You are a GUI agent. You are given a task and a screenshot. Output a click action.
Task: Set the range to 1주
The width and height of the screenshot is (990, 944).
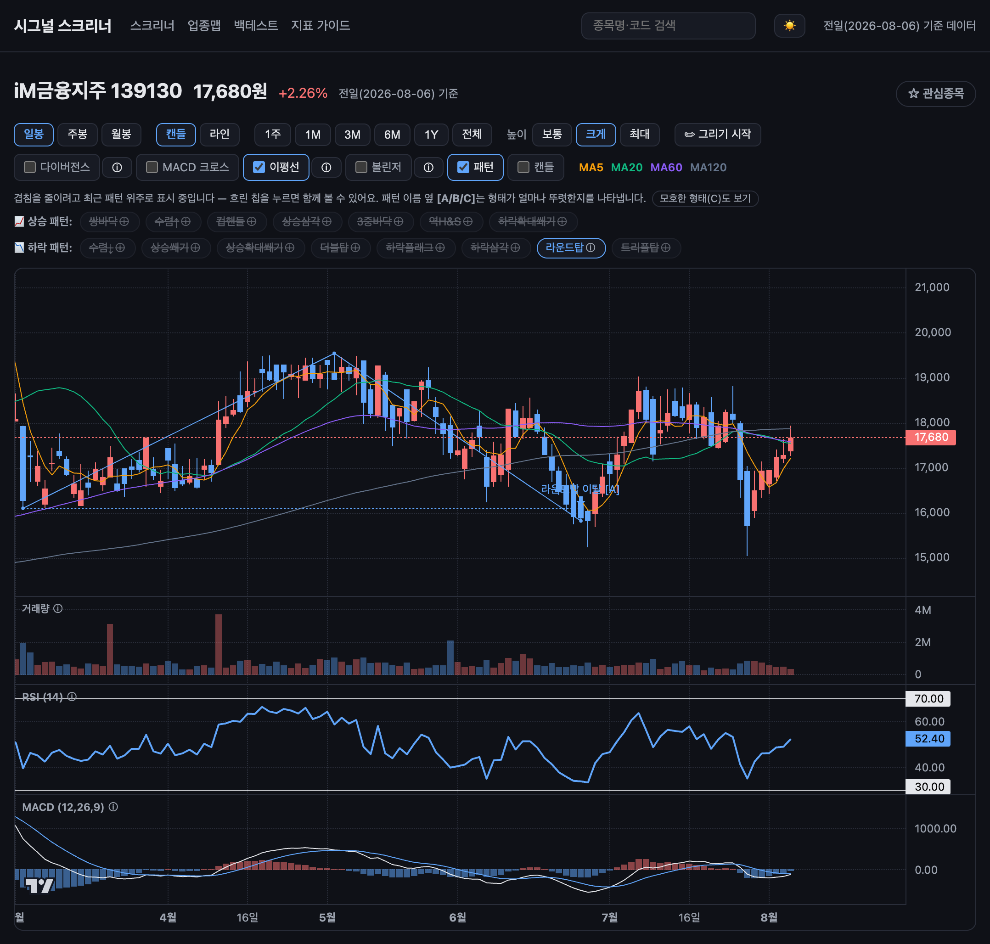(273, 135)
